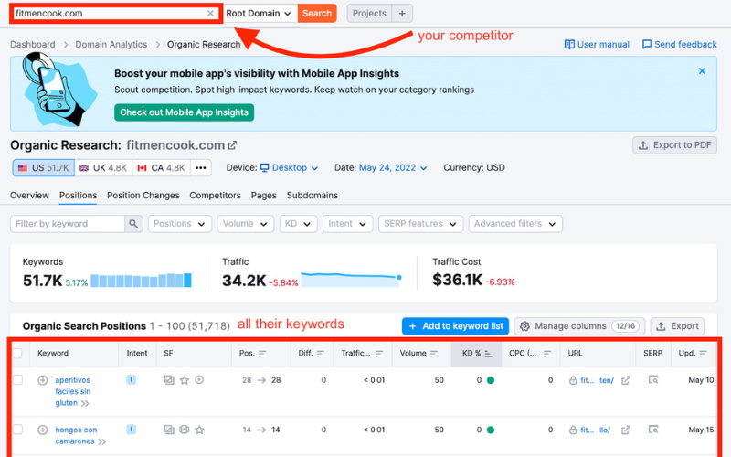Image resolution: width=731 pixels, height=457 pixels.
Task: Click star reviews icon in hongos con camarones row
Action: click(199, 430)
